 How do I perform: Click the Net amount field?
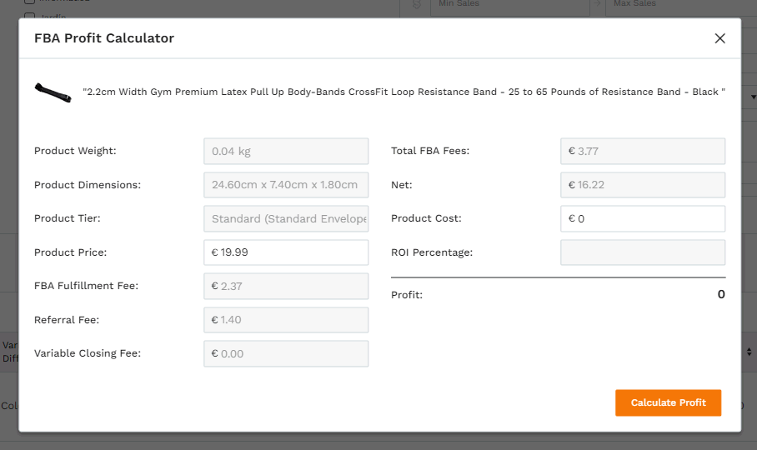click(x=643, y=185)
